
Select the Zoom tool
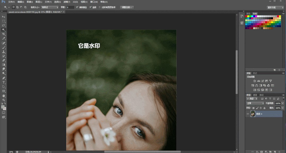[4, 100]
